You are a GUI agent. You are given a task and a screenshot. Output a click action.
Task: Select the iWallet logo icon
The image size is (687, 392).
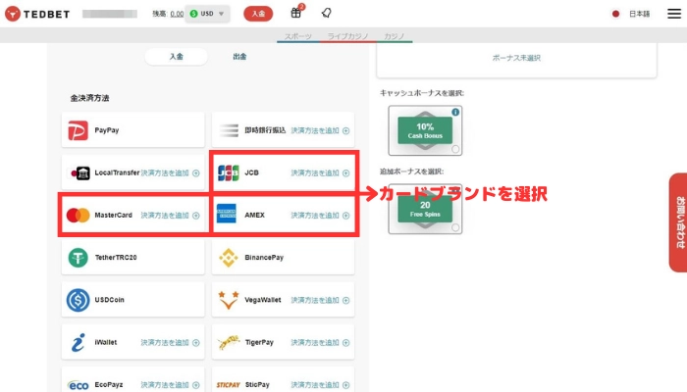(x=78, y=343)
